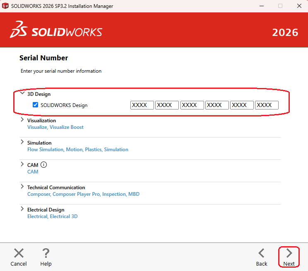Click the third serial number field
This screenshot has width=308, height=271.
pyautogui.click(x=192, y=105)
